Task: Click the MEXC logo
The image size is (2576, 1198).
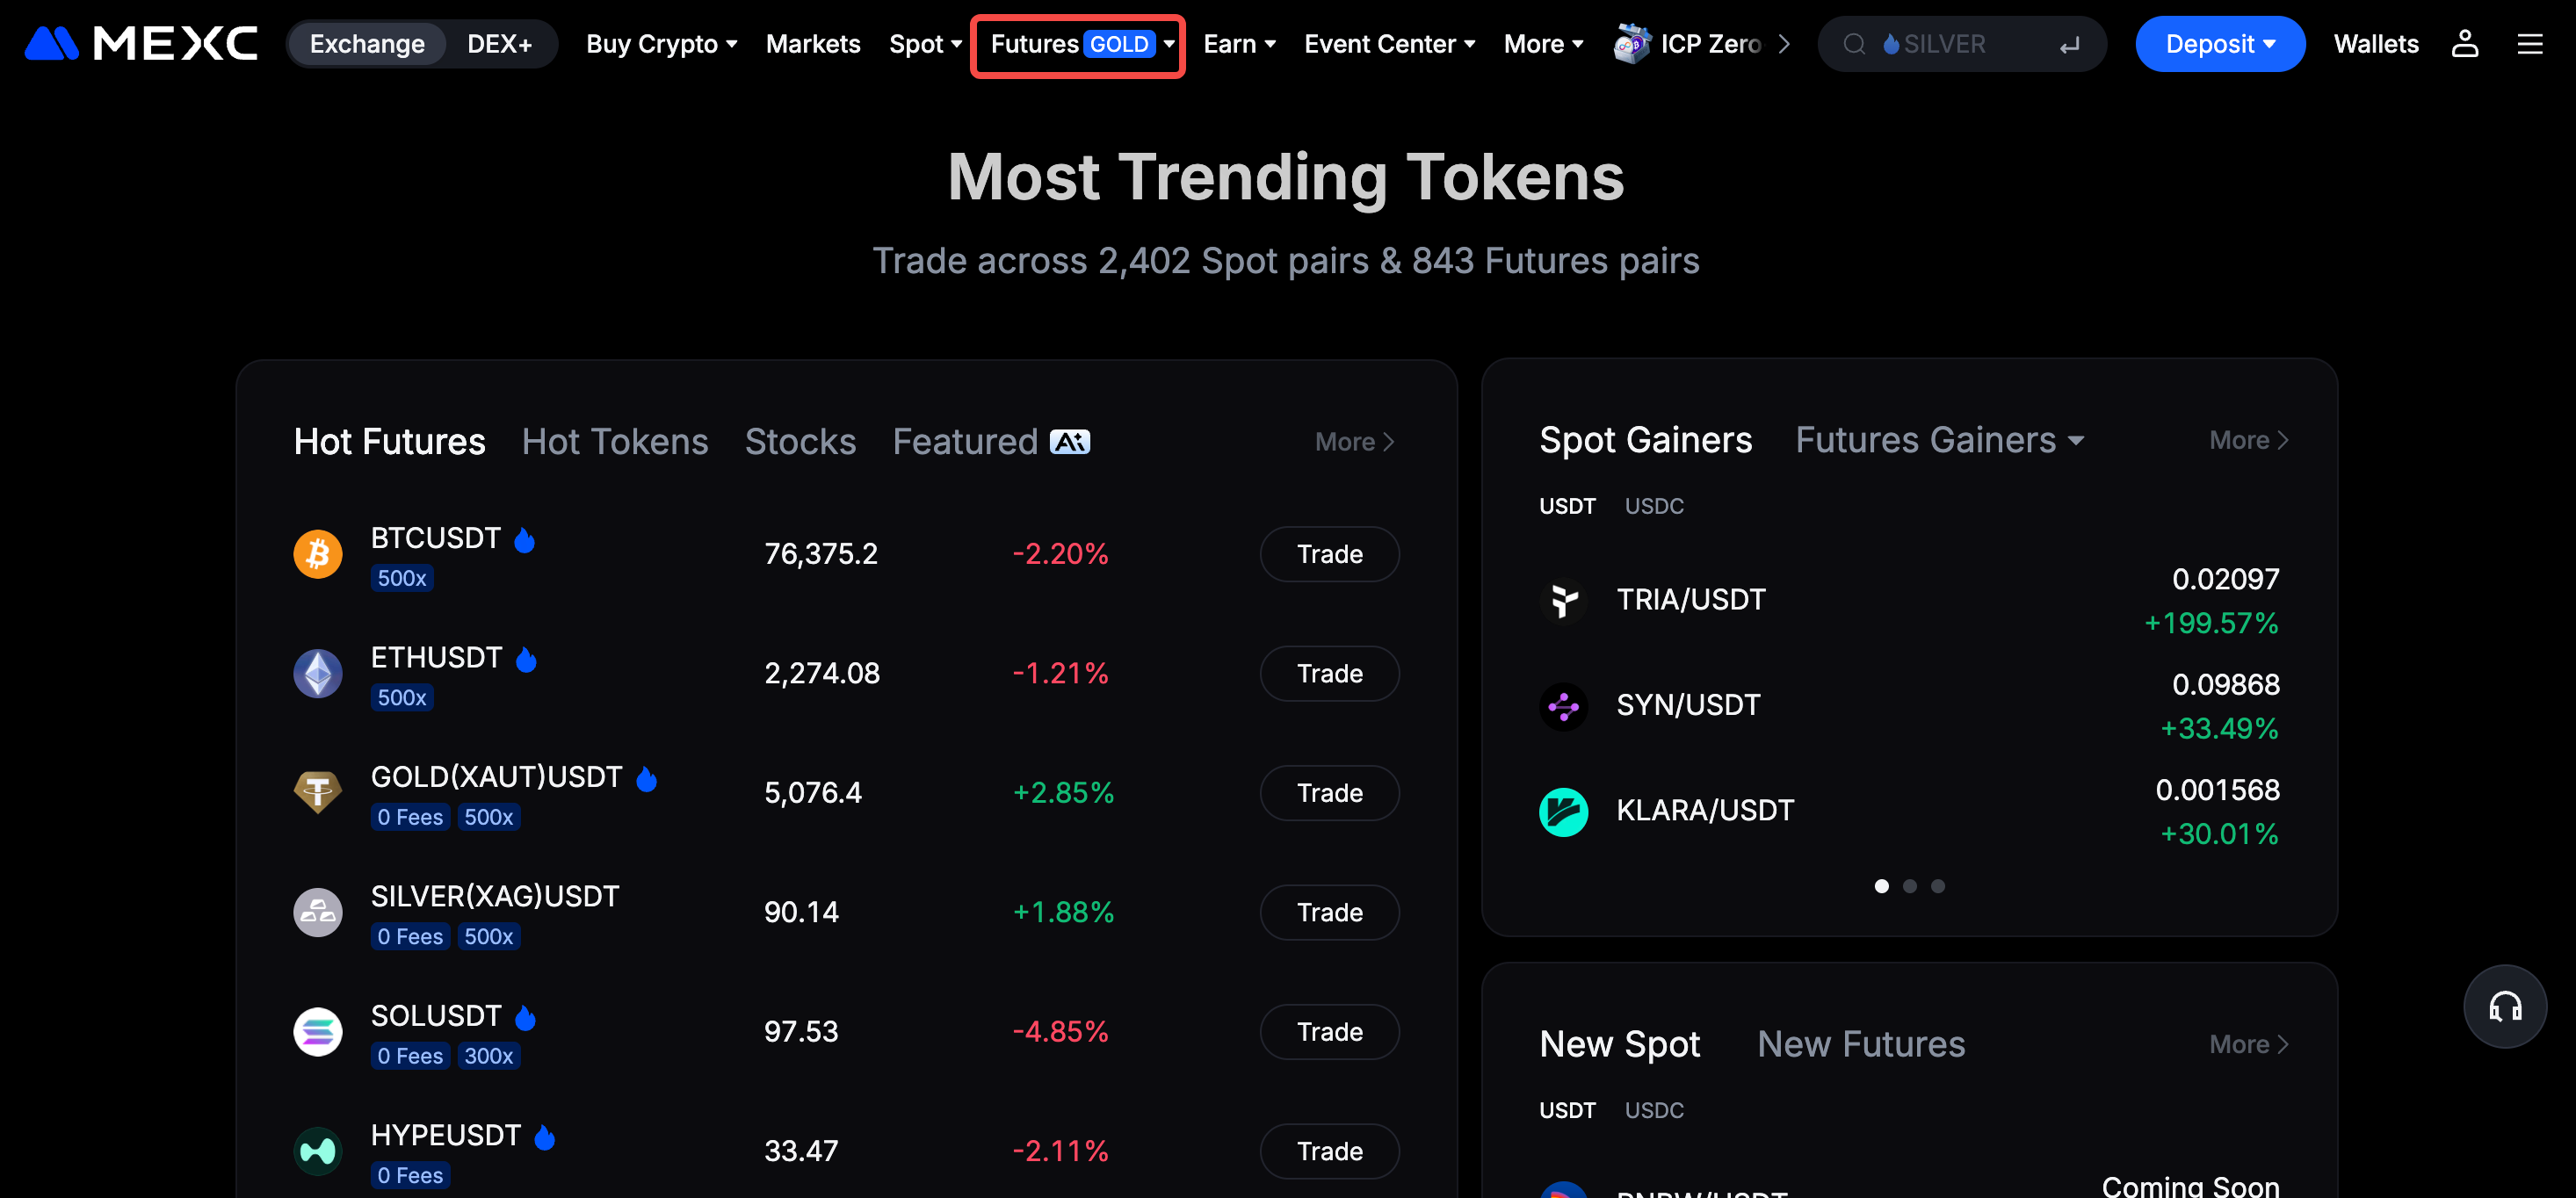Action: coord(141,44)
